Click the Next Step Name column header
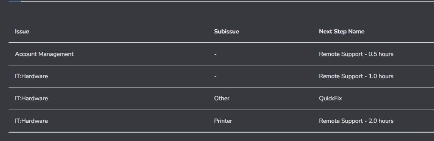The height and width of the screenshot is (141, 434). 341,32
